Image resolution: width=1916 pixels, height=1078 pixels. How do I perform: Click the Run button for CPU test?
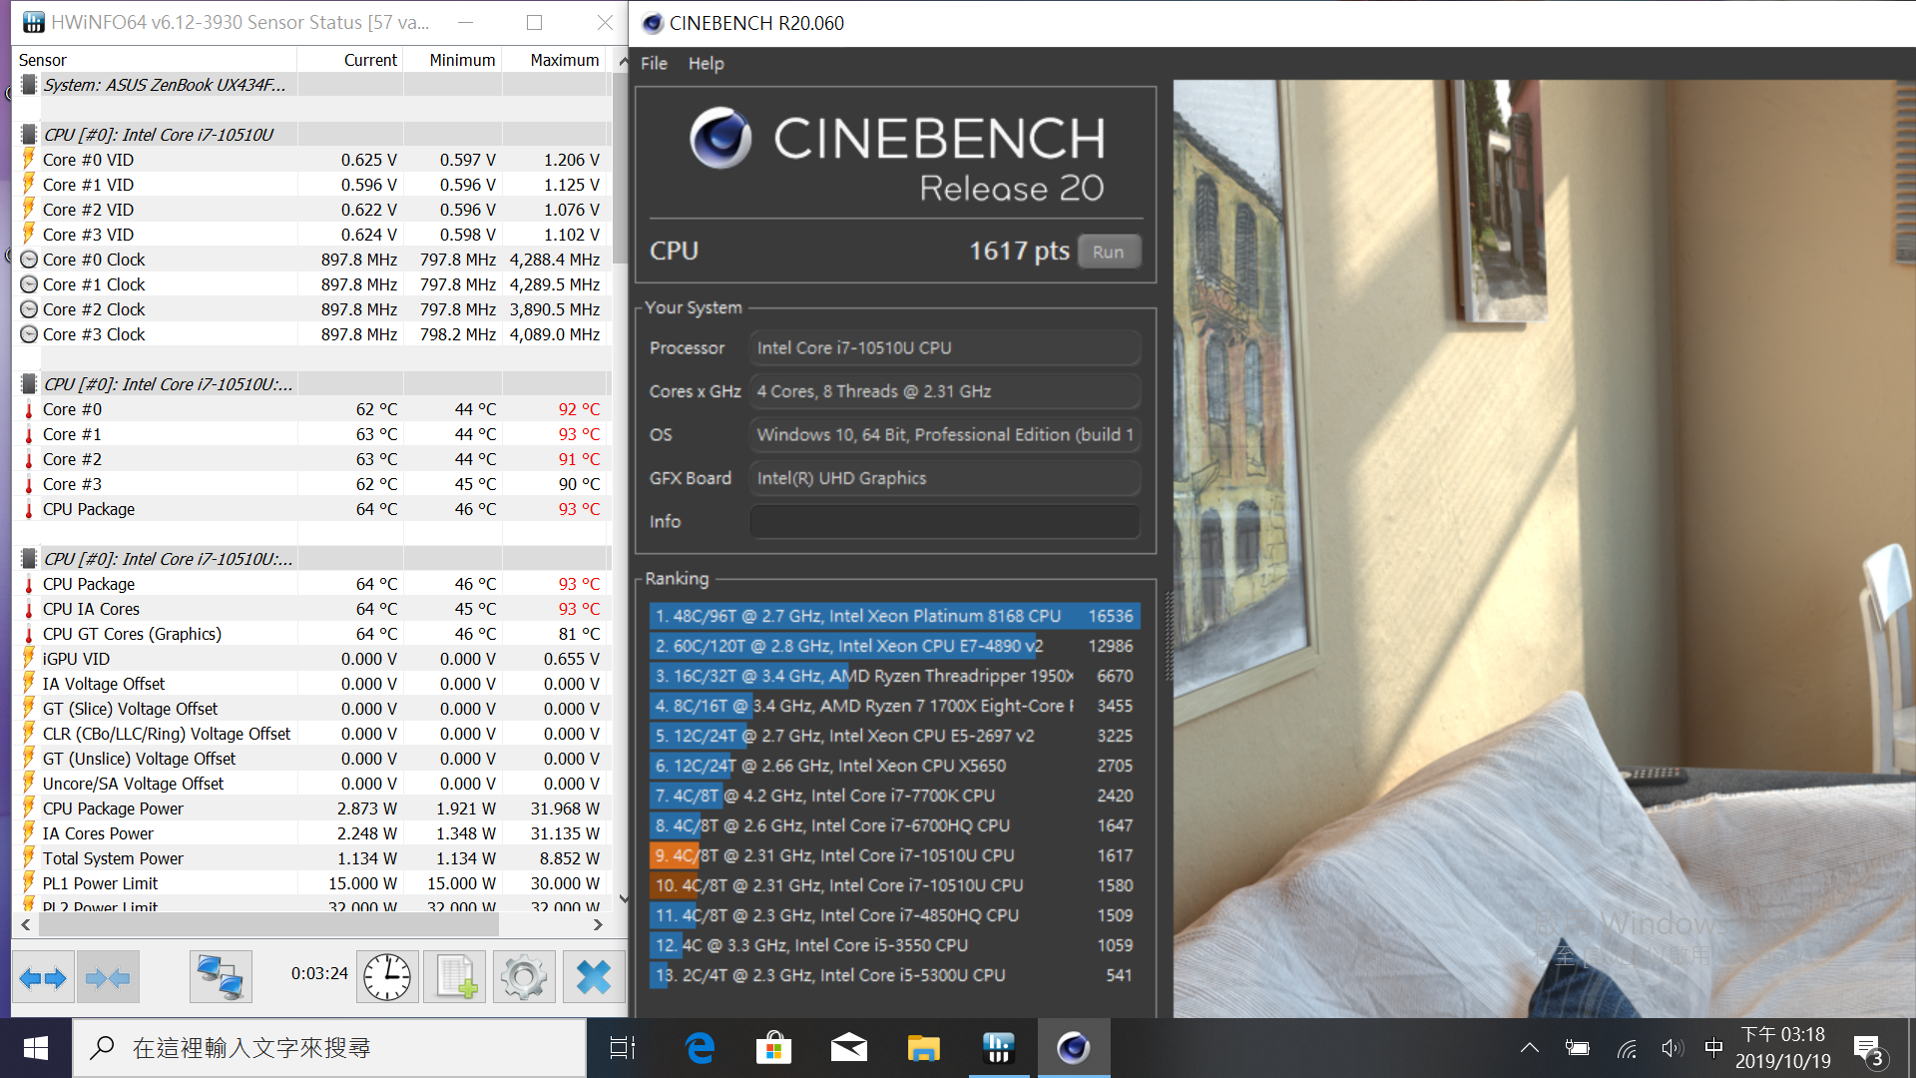pos(1108,252)
